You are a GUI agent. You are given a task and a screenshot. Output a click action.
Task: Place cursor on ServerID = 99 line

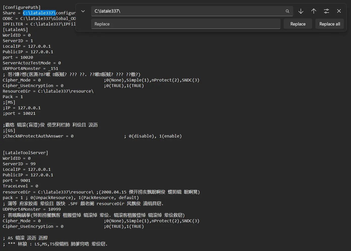click(x=19, y=164)
